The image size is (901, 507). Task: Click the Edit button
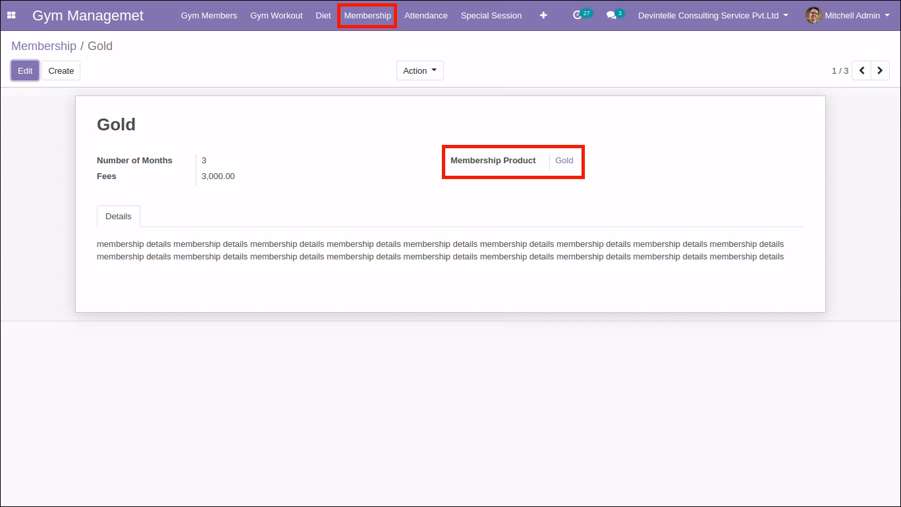tap(25, 70)
